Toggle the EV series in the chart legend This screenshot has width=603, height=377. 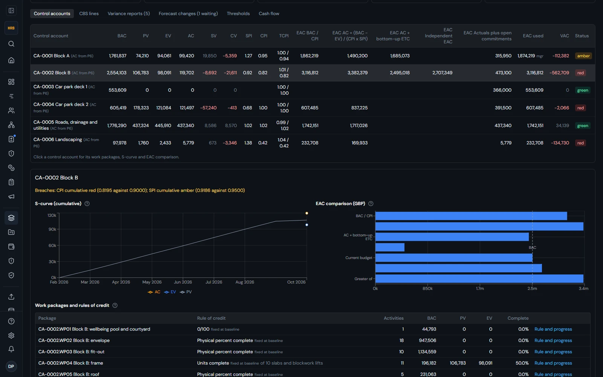[170, 292]
